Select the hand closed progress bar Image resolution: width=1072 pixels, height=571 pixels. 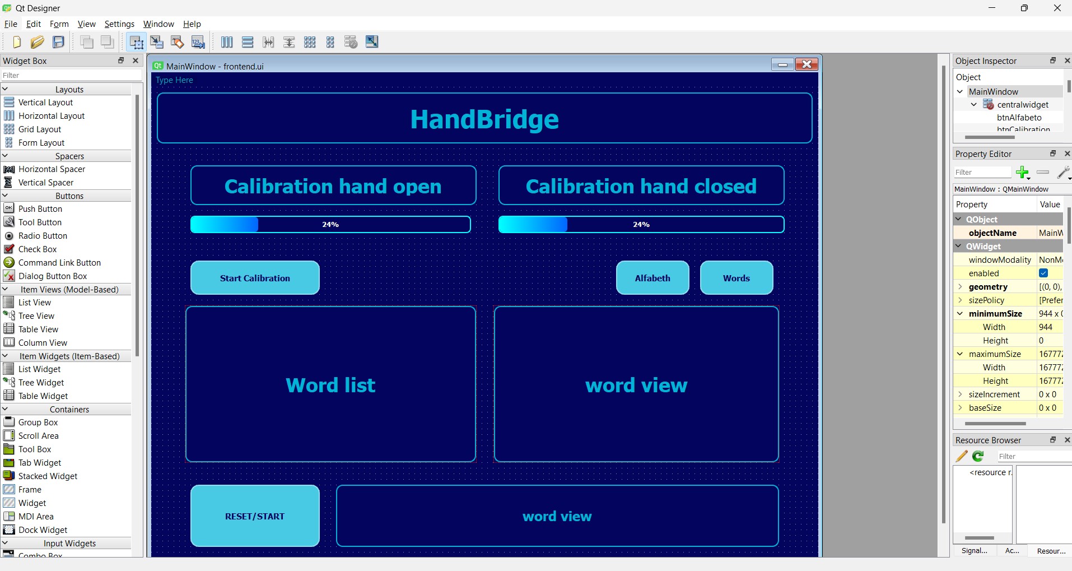pos(641,225)
